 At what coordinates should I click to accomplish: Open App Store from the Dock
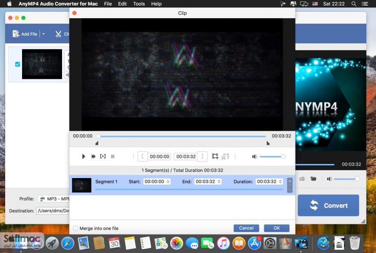coord(254,244)
